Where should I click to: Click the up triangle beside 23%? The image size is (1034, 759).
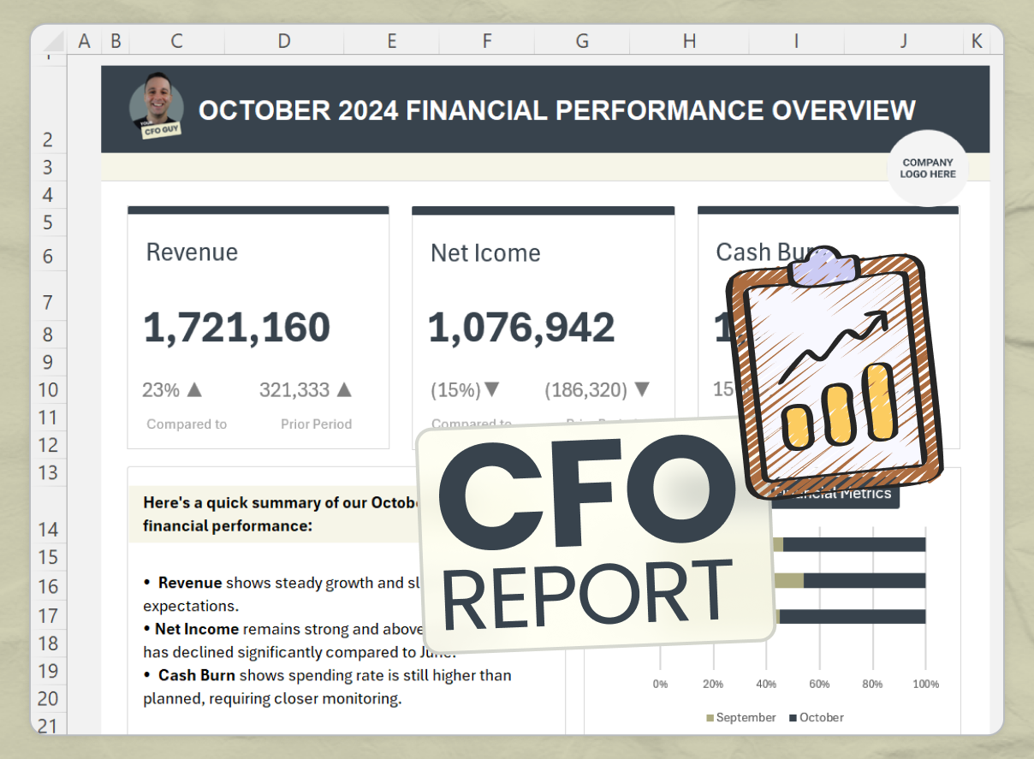point(194,389)
